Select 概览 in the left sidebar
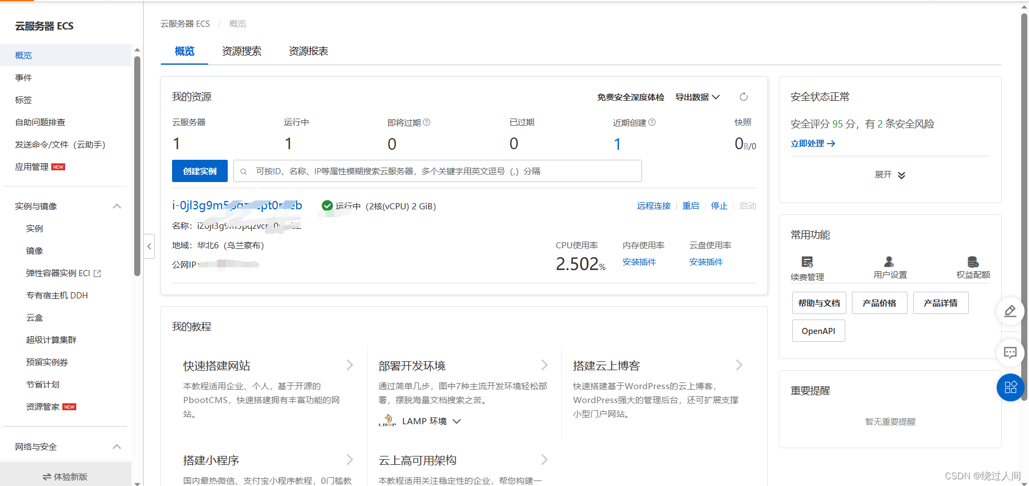 66,55
